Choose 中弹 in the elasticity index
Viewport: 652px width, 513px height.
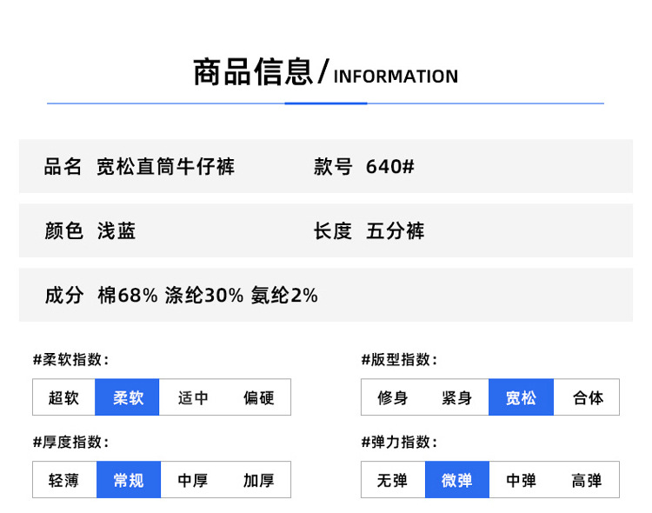click(x=521, y=480)
